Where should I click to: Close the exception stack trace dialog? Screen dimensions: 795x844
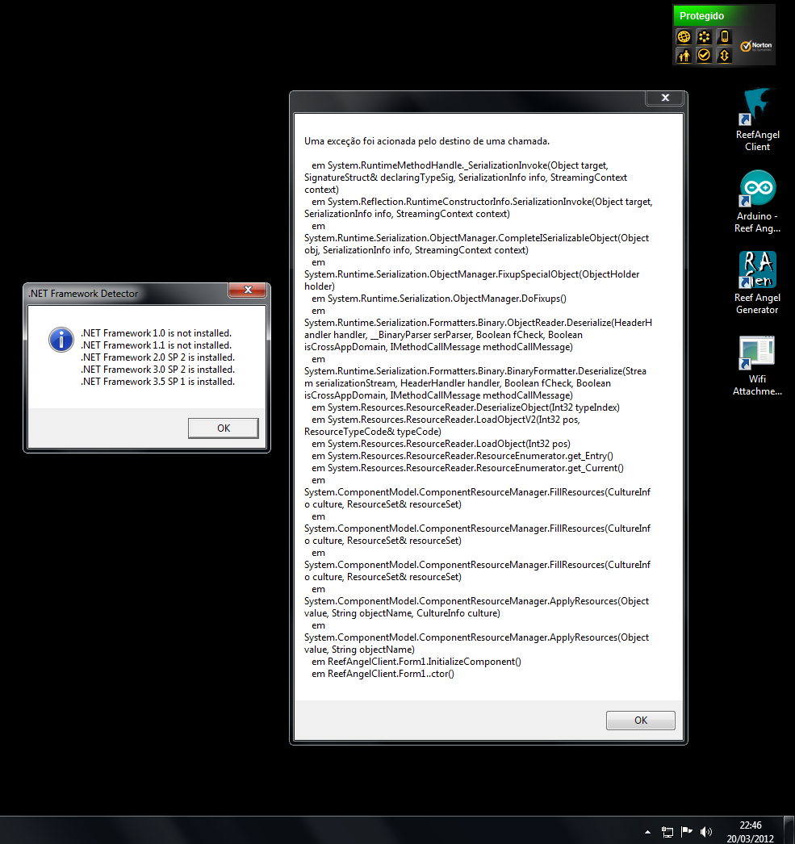click(665, 98)
